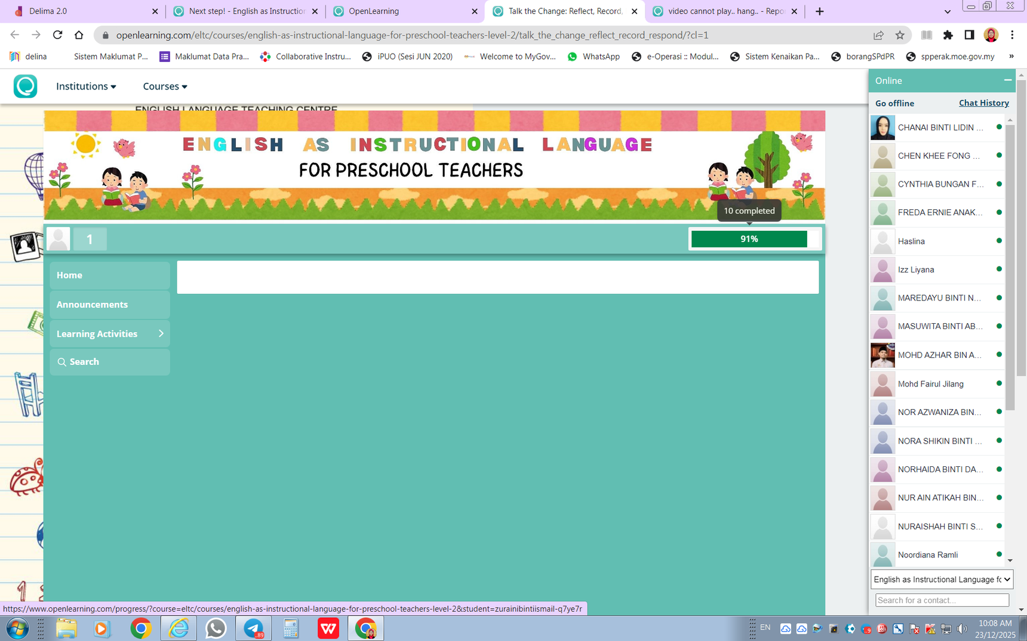The image size is (1027, 641).
Task: Click the chat contact list scrollbar
Action: coord(1010,268)
